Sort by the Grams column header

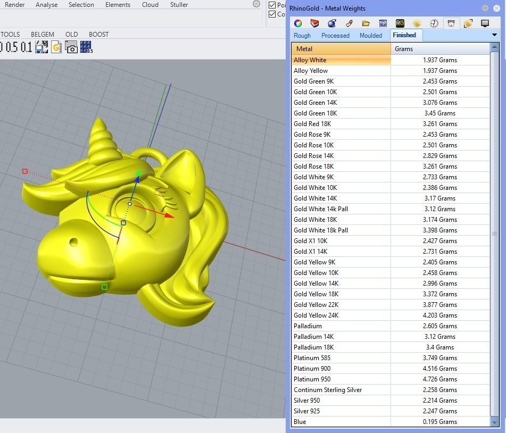click(x=440, y=49)
